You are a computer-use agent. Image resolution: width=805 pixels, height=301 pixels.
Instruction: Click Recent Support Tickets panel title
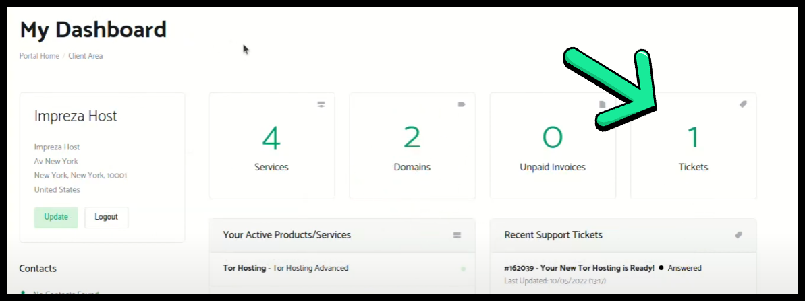553,235
